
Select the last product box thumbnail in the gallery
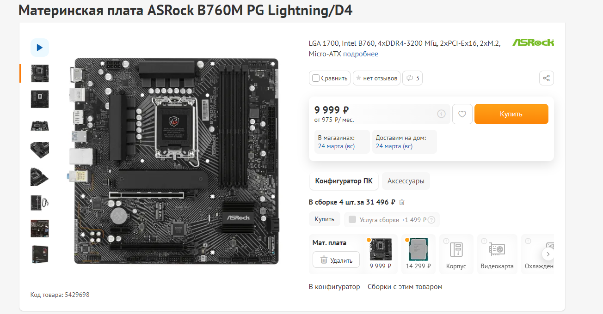tap(40, 254)
